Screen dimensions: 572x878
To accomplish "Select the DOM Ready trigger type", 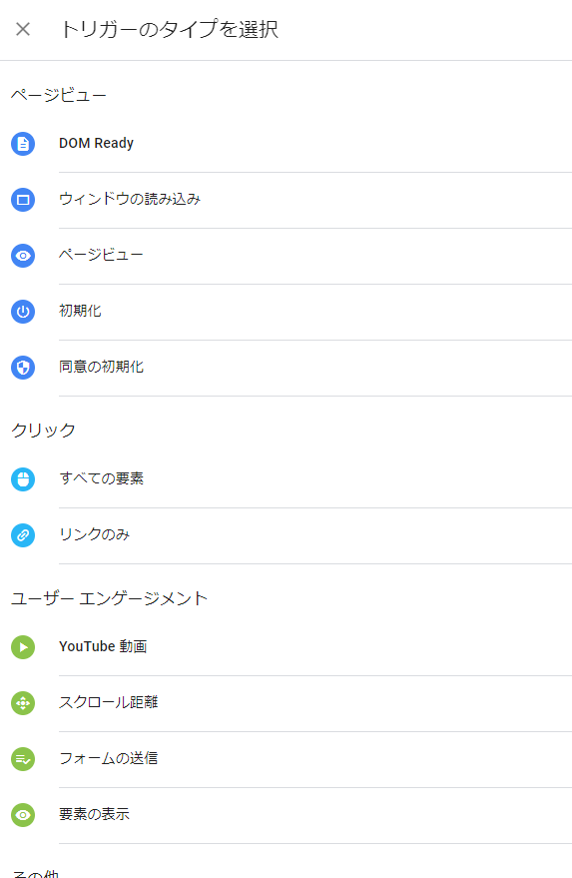I will pyautogui.click(x=286, y=144).
